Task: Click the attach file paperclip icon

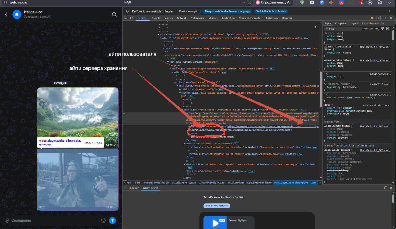Action: 7,220
